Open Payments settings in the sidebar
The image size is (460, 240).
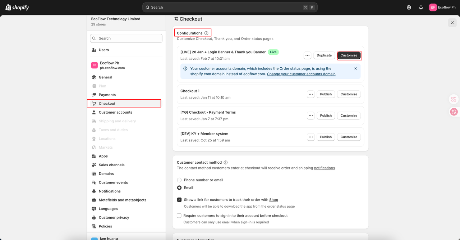(x=107, y=95)
